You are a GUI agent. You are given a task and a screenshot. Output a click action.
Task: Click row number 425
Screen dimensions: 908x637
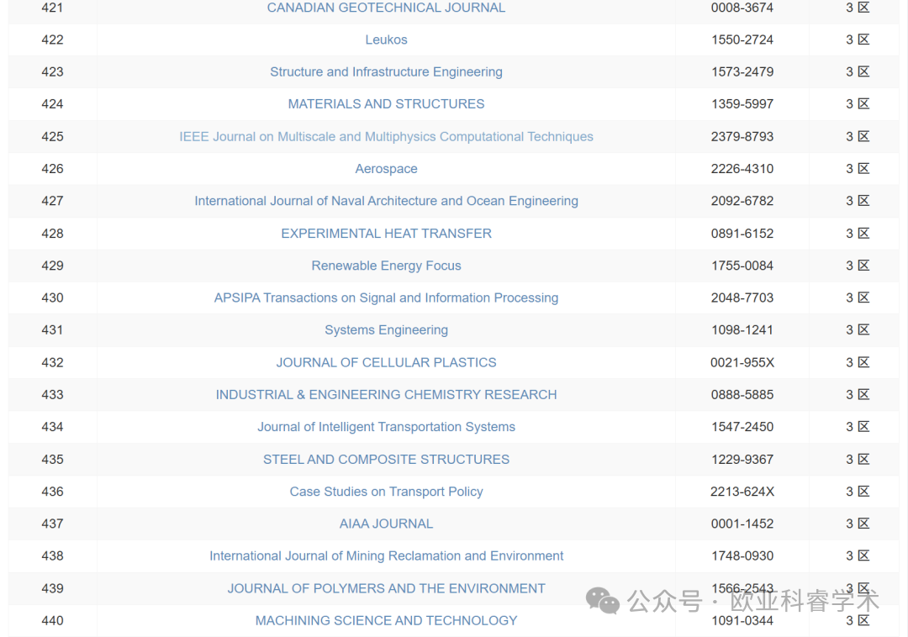pyautogui.click(x=52, y=136)
